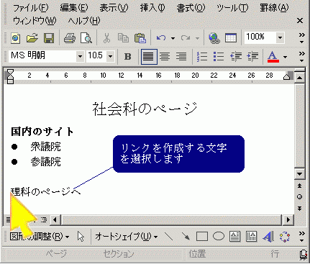Open the Redo history dropdown arrow
310x264 pixels.
click(x=197, y=38)
